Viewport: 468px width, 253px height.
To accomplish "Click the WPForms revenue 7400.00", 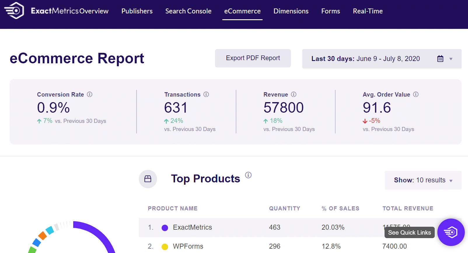I will coord(394,246).
